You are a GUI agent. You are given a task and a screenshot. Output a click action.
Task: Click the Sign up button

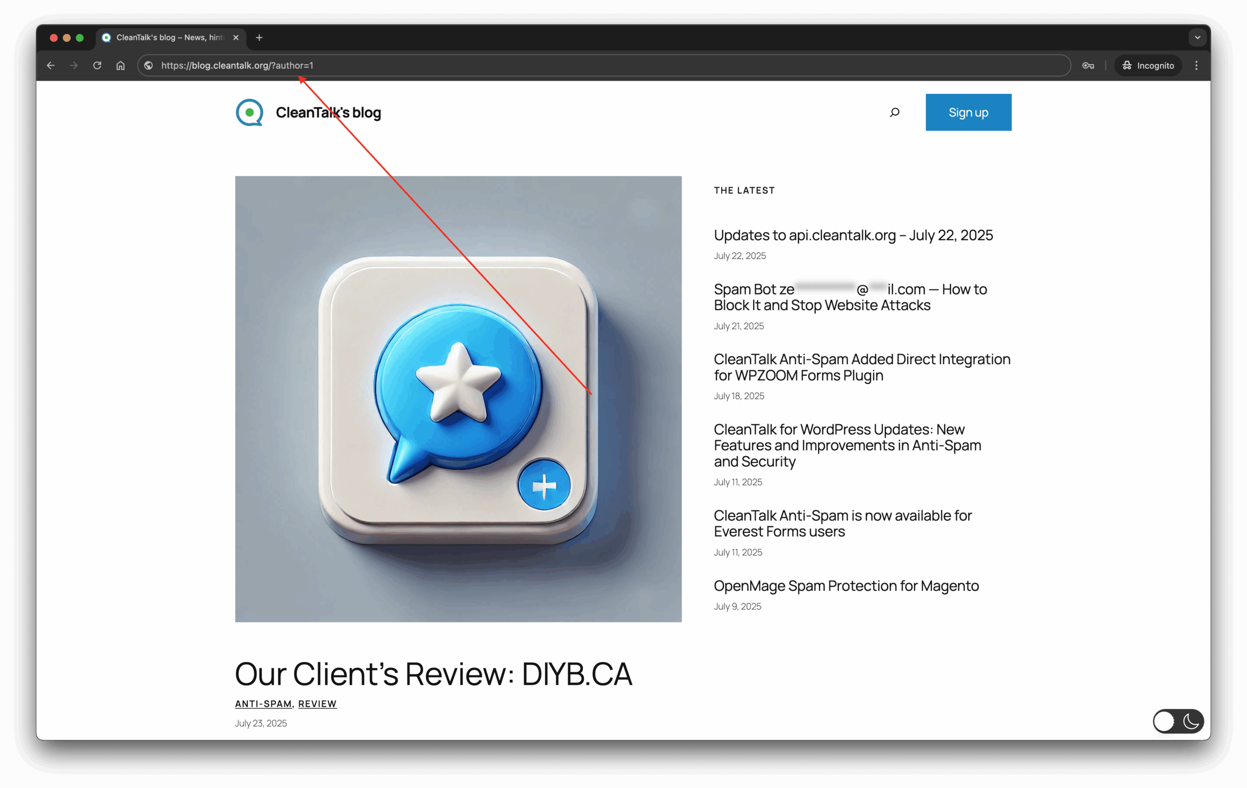click(x=968, y=112)
